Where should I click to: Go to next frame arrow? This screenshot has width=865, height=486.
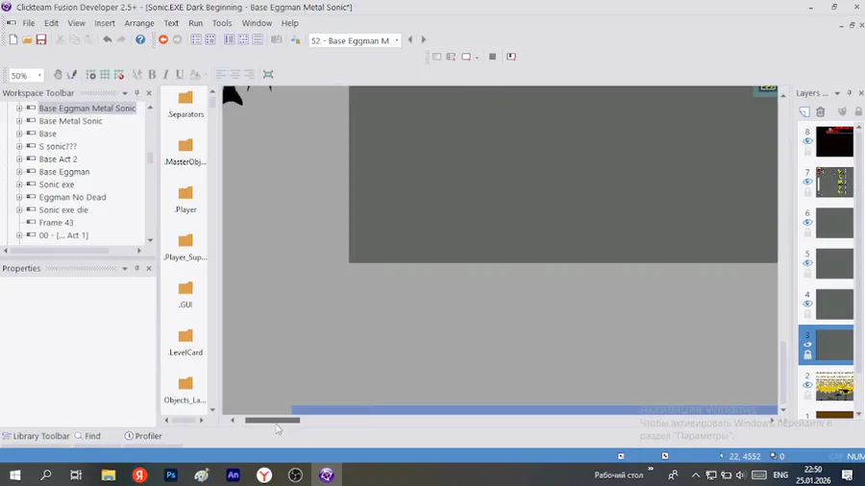(x=424, y=39)
